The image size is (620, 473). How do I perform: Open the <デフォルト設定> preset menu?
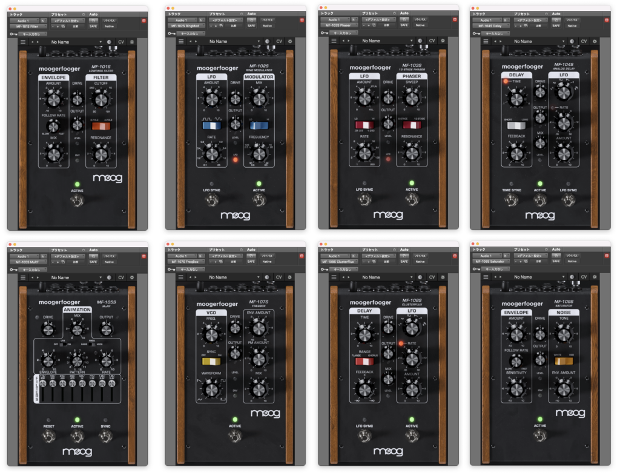click(67, 21)
